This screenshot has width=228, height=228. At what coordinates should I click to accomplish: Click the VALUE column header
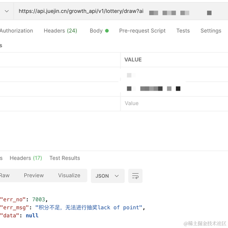pos(133,59)
